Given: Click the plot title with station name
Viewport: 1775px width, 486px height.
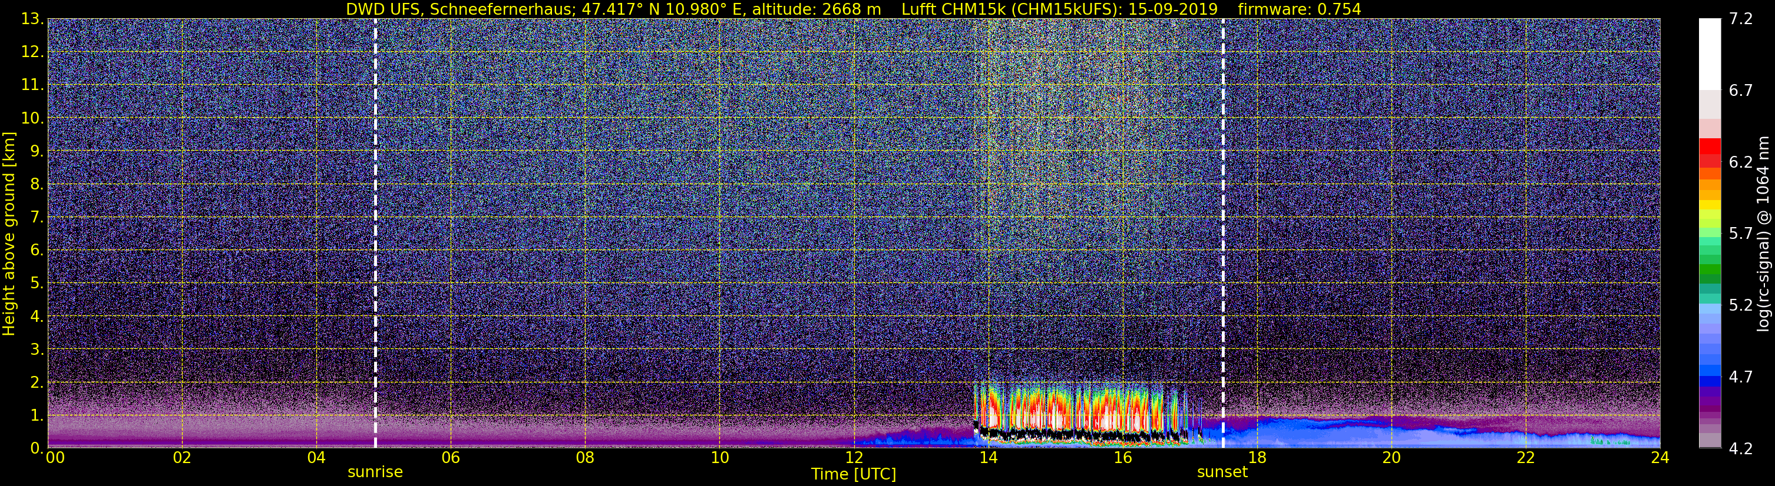Looking at the screenshot, I should tap(853, 9).
